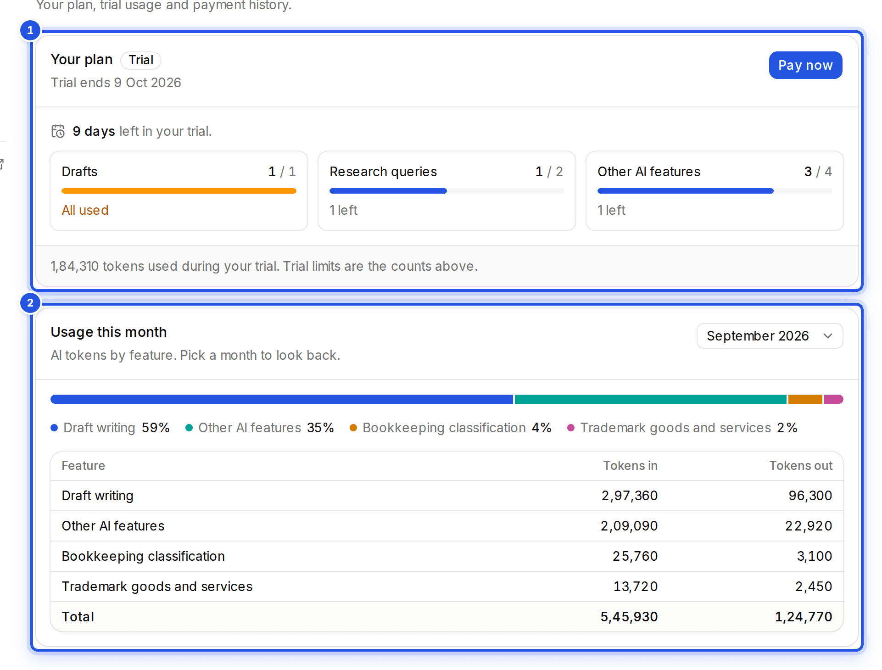Screen dimensions: 882x670
Task: Click the '1,84,310 tokens used' note
Action: (x=264, y=266)
